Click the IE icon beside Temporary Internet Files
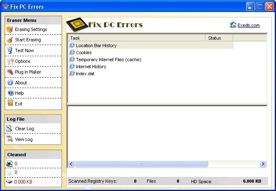The image size is (276, 191). 72,60
